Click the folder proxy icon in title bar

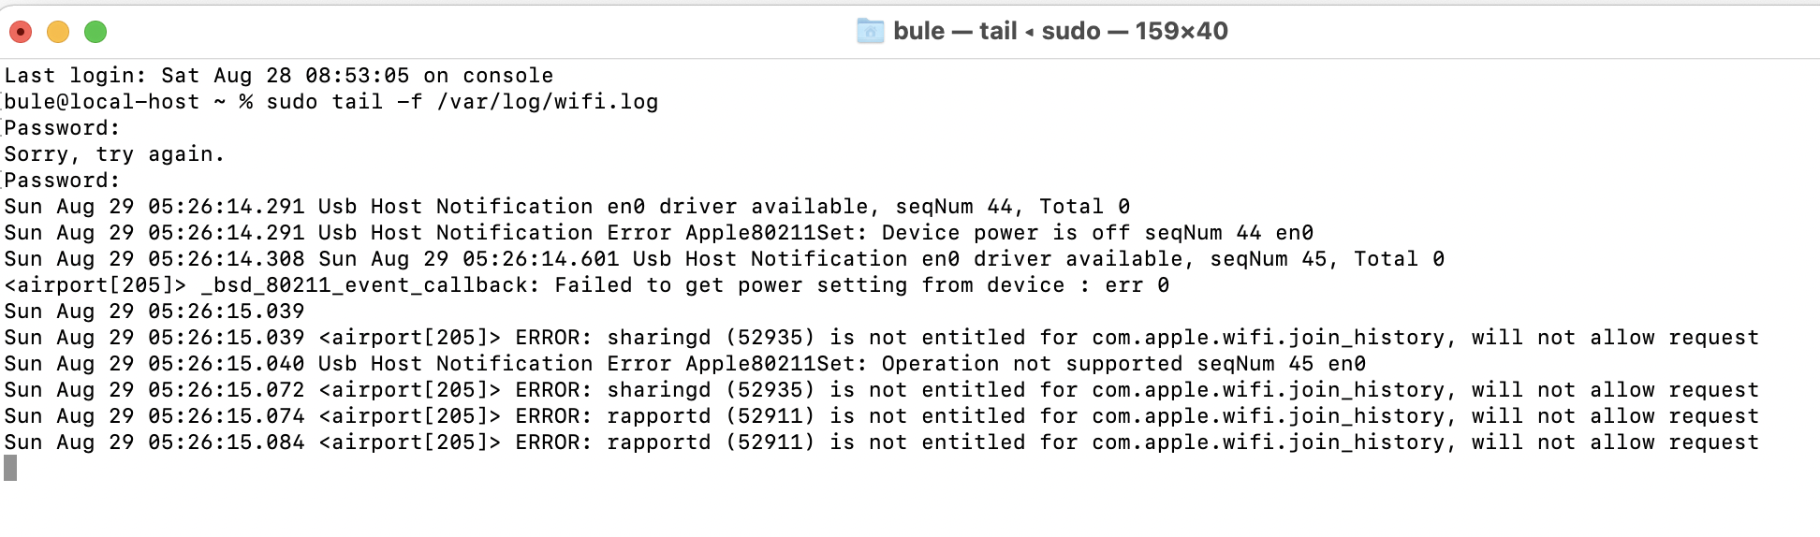click(x=870, y=31)
